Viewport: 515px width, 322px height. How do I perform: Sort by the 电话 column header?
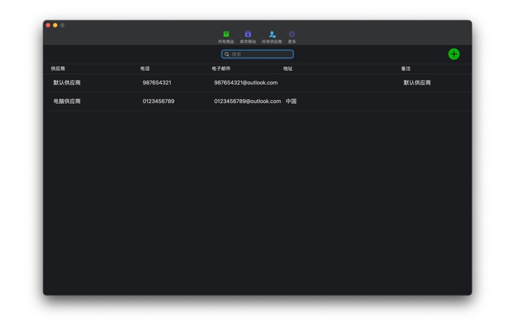(x=145, y=68)
